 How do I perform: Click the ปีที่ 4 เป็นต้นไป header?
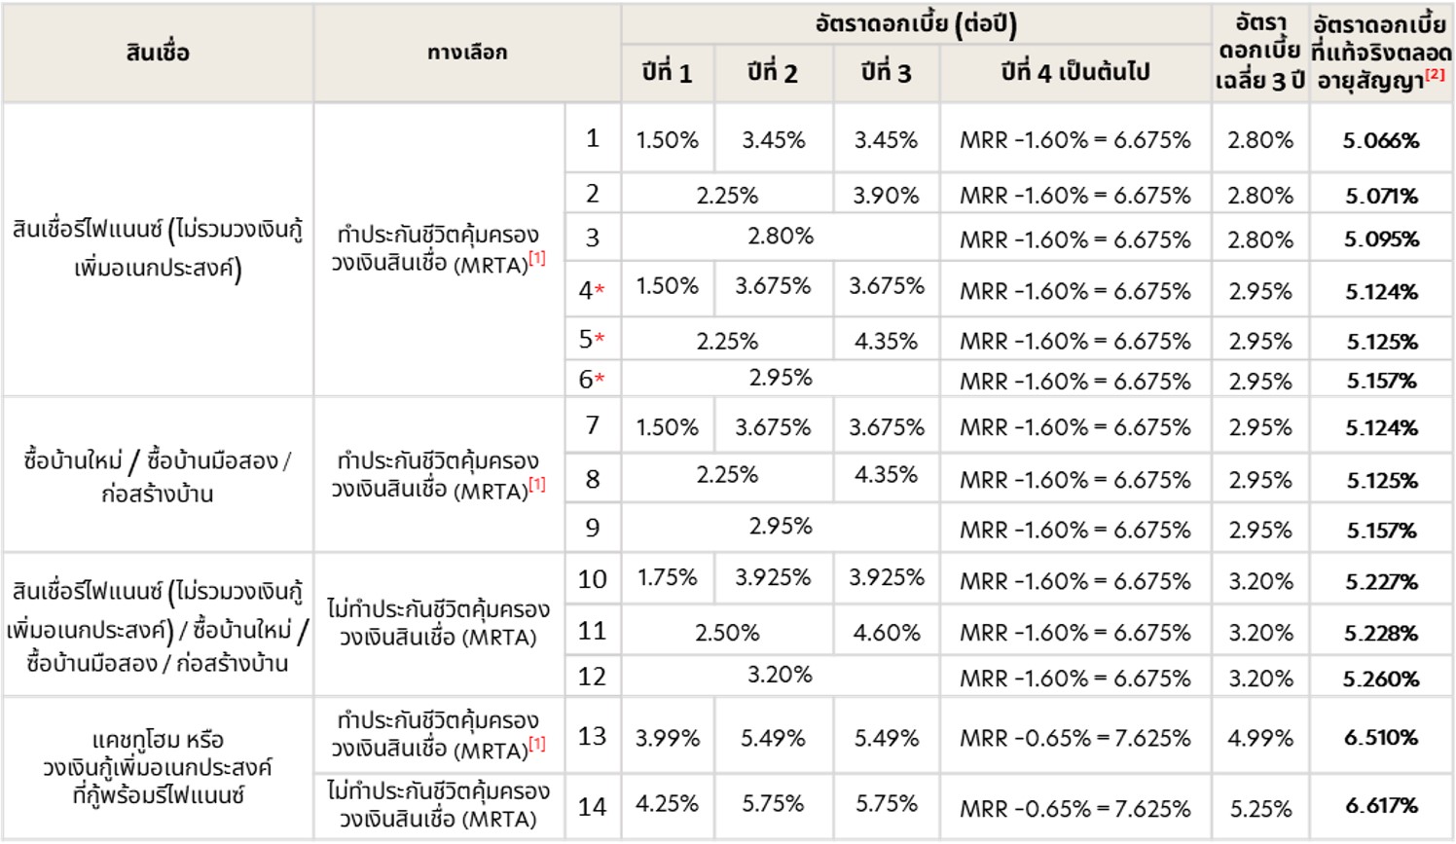pos(1075,73)
